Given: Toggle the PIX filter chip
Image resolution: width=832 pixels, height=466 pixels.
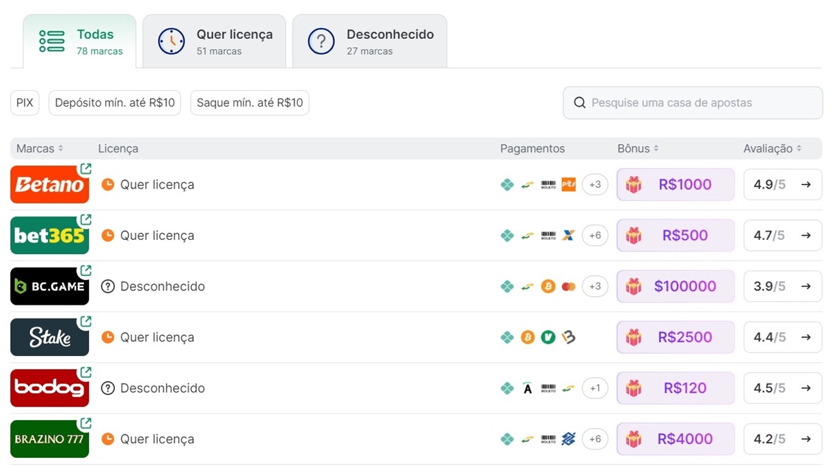Looking at the screenshot, I should click(x=25, y=103).
